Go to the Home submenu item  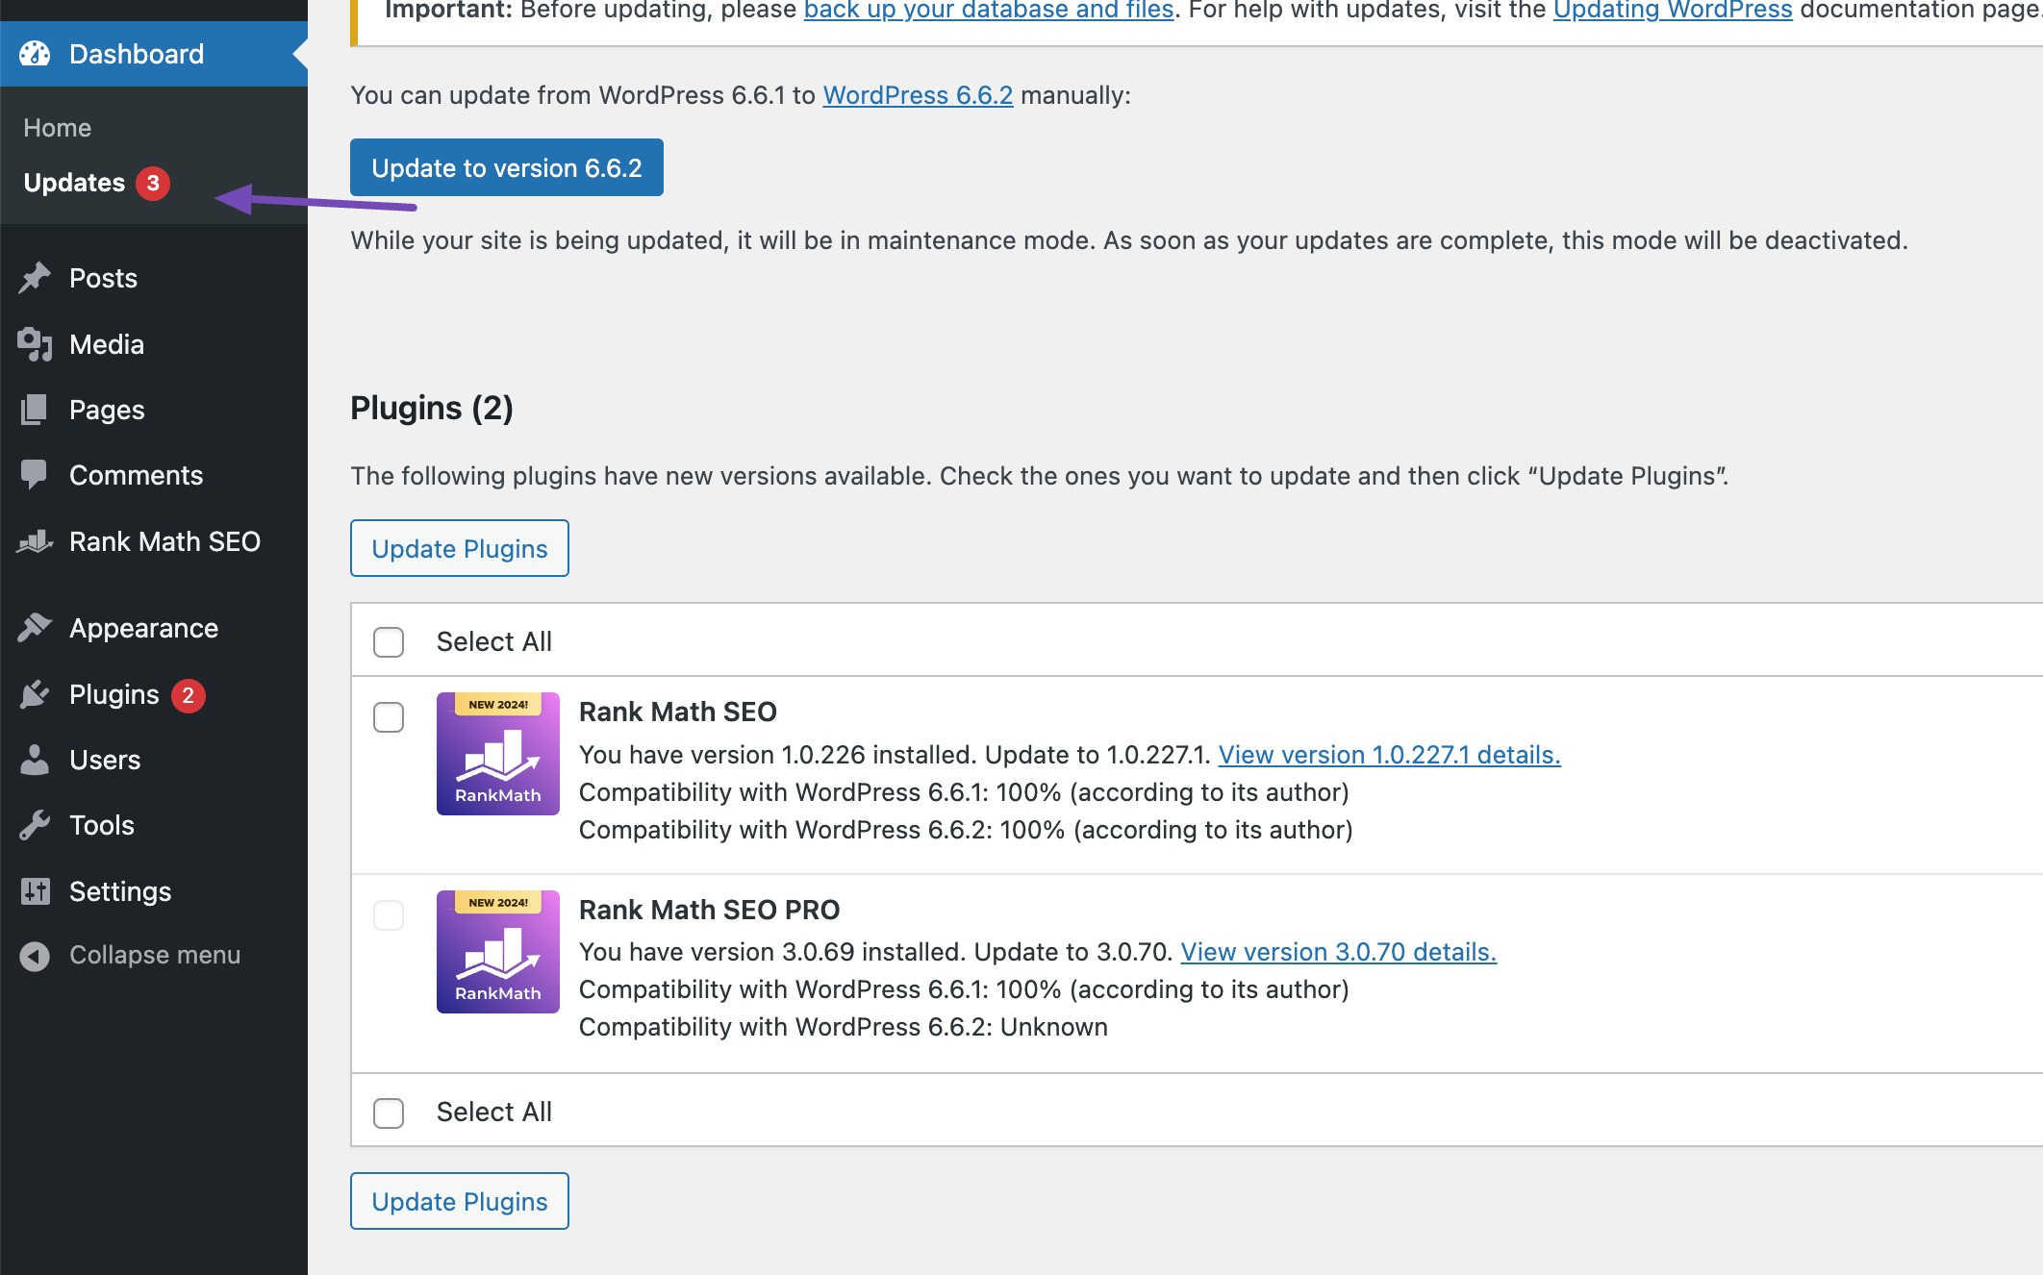(58, 128)
